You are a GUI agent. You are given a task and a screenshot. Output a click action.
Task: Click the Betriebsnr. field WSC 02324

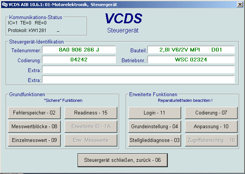pyautogui.click(x=191, y=60)
